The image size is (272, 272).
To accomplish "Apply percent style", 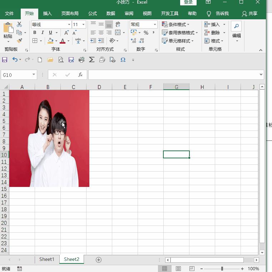I will [146, 33].
